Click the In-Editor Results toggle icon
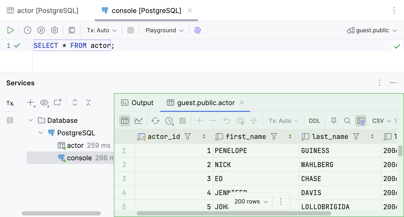Image resolution: width=404 pixels, height=217 pixels. click(x=72, y=30)
